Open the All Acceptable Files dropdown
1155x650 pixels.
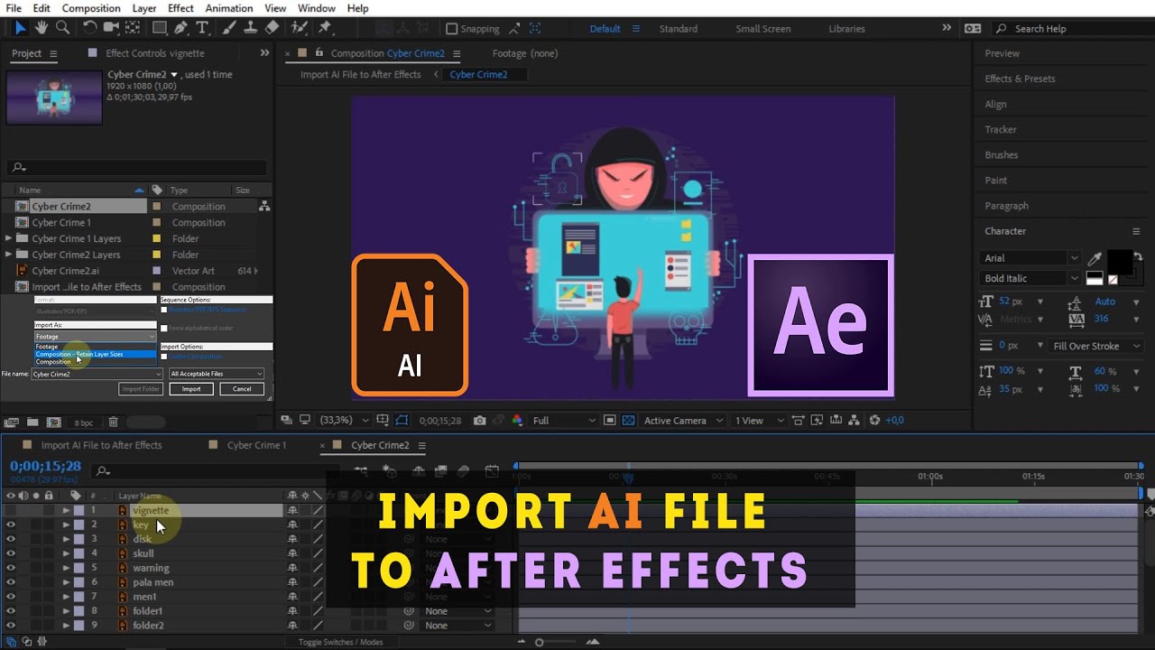click(217, 374)
